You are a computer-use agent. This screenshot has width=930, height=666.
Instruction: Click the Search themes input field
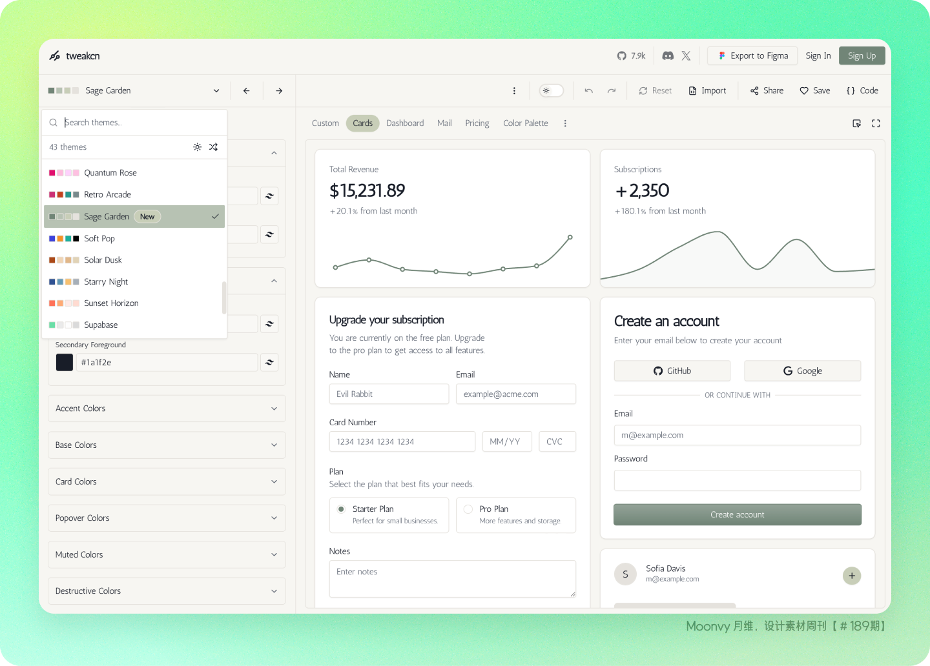[x=142, y=123]
